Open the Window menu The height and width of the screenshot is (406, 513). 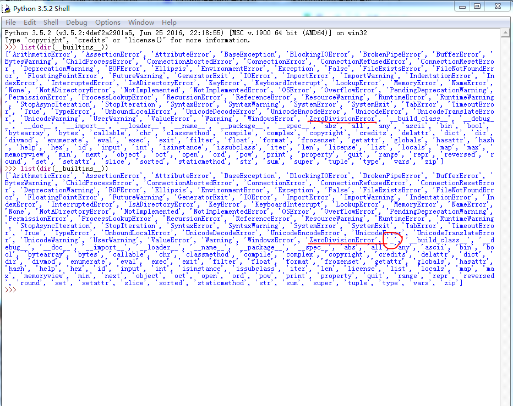coord(141,23)
